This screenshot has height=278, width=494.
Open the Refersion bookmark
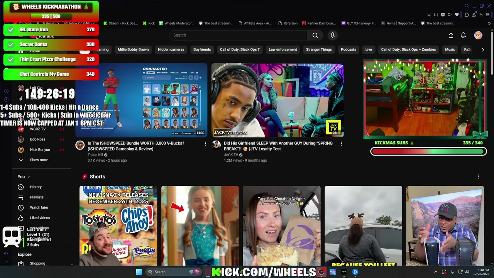click(x=288, y=23)
